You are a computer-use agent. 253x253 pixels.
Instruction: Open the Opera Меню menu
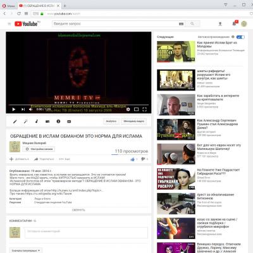pos(9,6)
